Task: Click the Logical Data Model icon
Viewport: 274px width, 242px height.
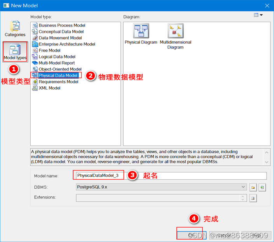Action: 35,57
